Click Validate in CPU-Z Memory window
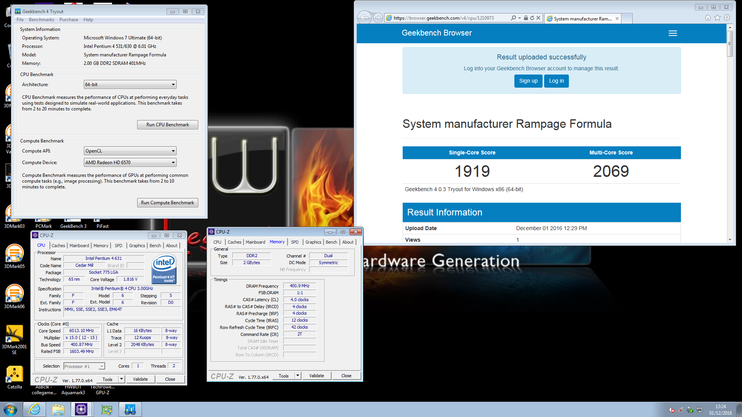The height and width of the screenshot is (417, 742). tap(317, 376)
